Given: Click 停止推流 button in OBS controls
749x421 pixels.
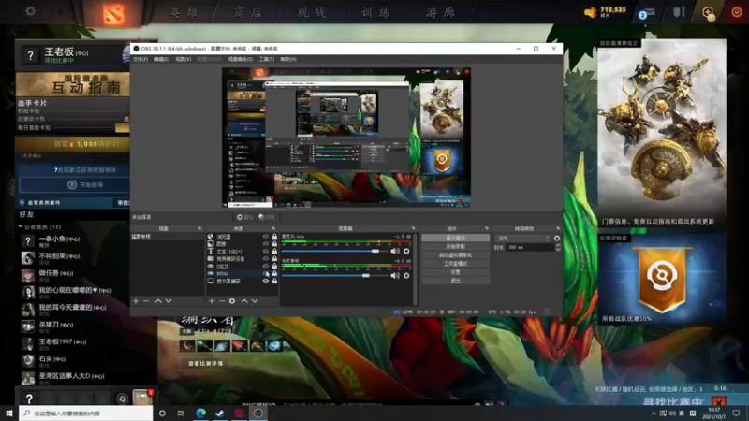Looking at the screenshot, I should [455, 238].
